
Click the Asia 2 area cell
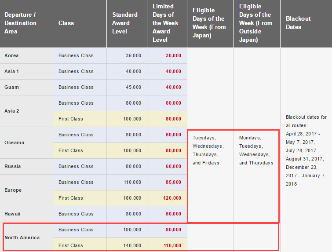pos(26,111)
